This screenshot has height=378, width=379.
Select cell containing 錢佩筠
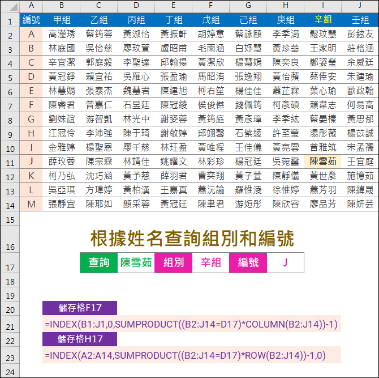coord(248,105)
